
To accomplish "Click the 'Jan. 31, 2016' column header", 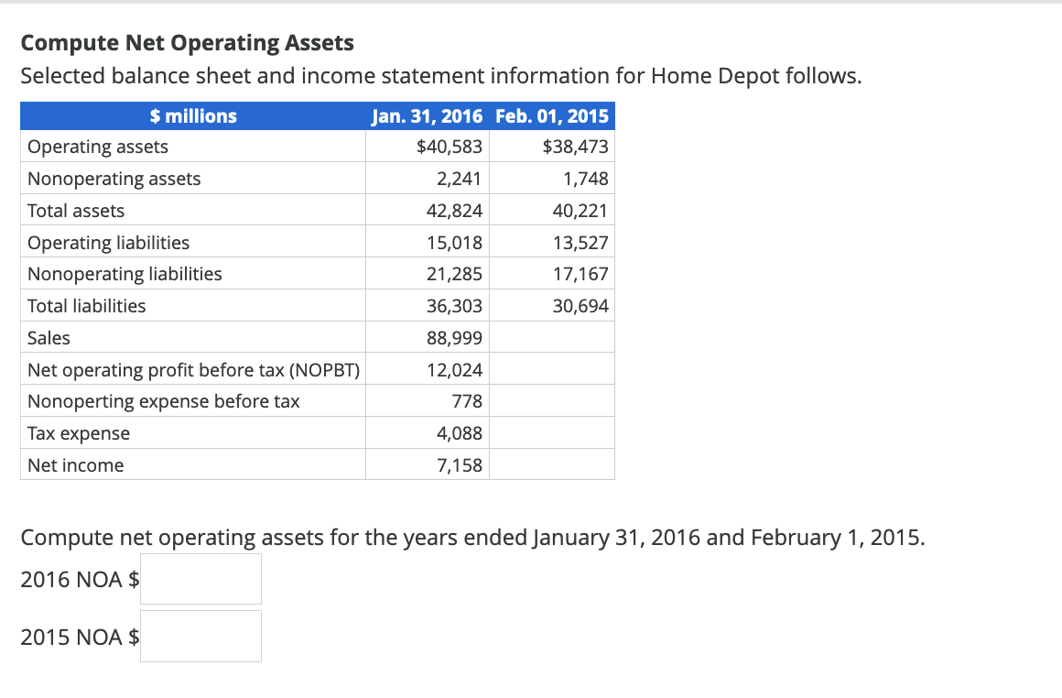I will 427,115.
